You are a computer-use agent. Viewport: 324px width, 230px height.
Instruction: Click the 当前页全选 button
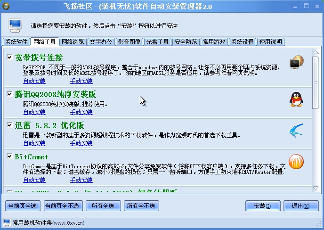[x=23, y=206]
